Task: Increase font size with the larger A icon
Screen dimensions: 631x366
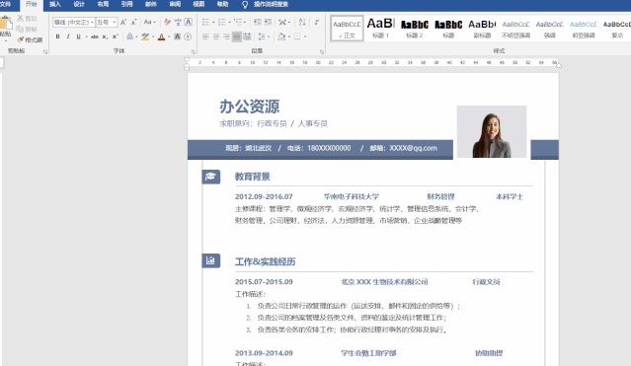Action: [123, 22]
